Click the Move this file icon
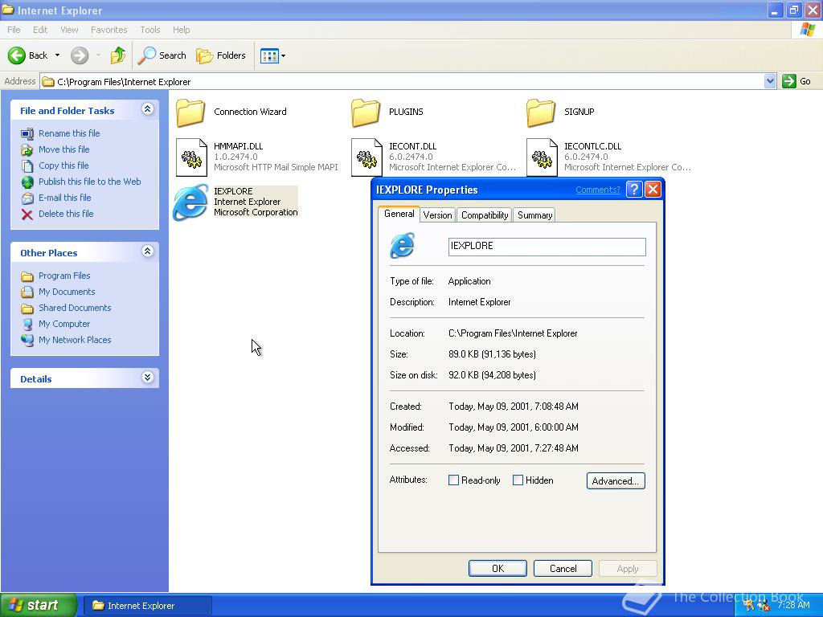The image size is (823, 617). pyautogui.click(x=27, y=150)
